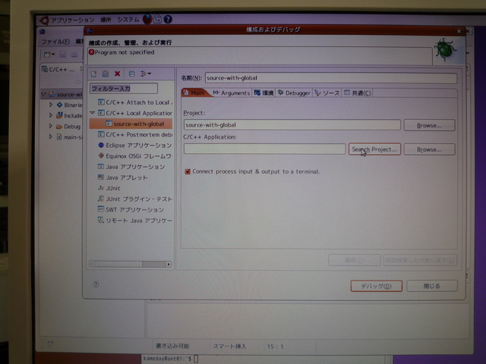Click the help question icon in top panel
The image size is (486, 364).
pyautogui.click(x=168, y=19)
